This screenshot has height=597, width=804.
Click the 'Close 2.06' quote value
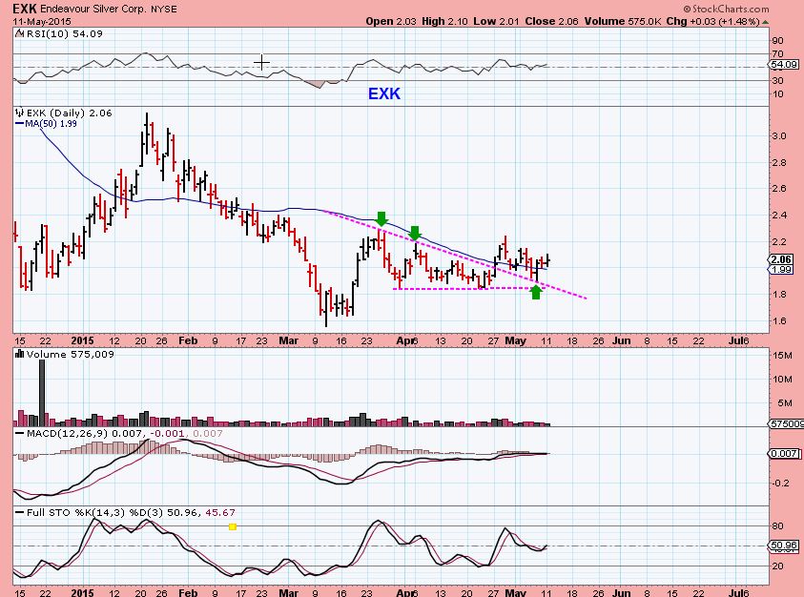click(x=551, y=22)
